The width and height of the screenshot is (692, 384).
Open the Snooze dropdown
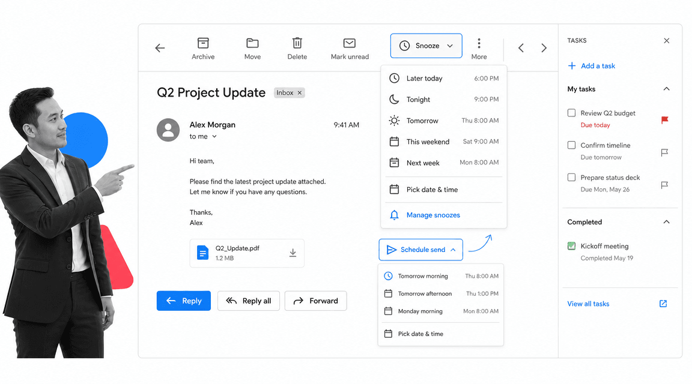pyautogui.click(x=426, y=46)
